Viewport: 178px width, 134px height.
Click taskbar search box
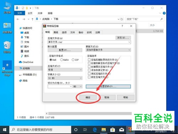pyautogui.click(x=40, y=130)
